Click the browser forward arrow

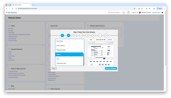pyautogui.click(x=10, y=8)
